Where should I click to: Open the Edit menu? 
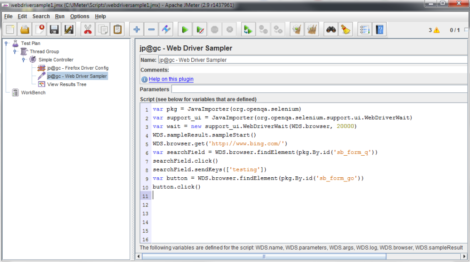[22, 16]
